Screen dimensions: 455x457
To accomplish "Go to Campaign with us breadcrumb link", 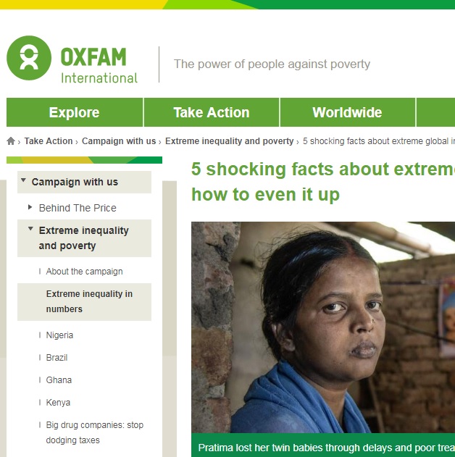I will (x=119, y=141).
